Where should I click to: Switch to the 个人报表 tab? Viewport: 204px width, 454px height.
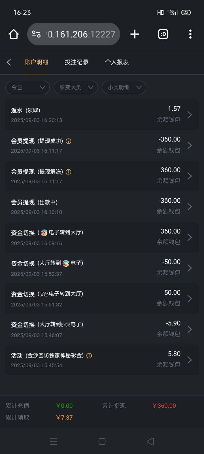pos(117,62)
